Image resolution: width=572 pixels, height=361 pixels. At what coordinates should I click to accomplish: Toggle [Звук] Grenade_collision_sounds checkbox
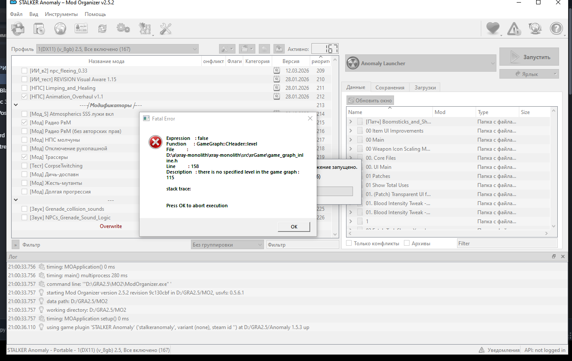pos(24,209)
